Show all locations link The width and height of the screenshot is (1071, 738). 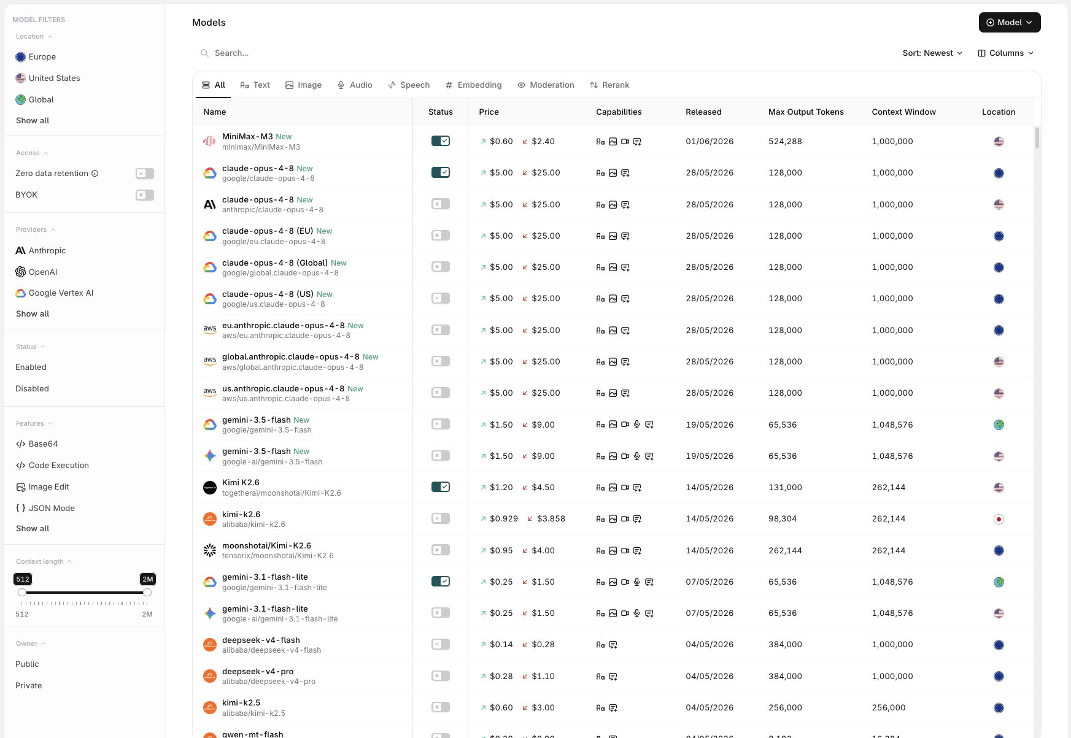(x=33, y=121)
